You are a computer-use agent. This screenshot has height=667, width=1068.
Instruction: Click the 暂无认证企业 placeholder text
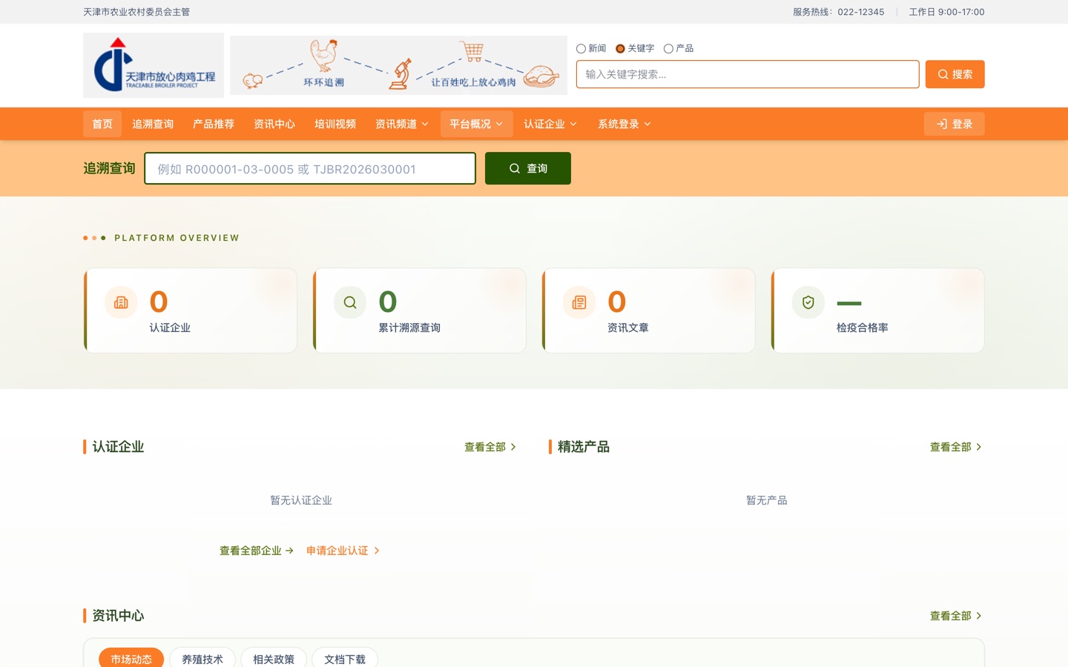[x=301, y=500]
